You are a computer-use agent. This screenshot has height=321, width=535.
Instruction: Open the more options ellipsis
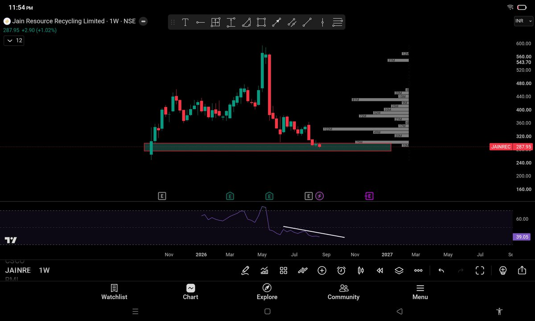click(x=418, y=270)
